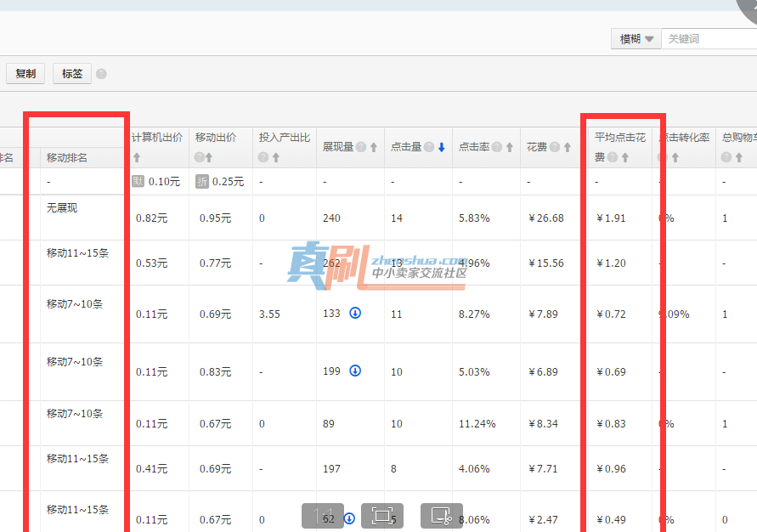This screenshot has width=757, height=532.
Task: Sort 计算机出价 column with its arrow
Action: 137,157
